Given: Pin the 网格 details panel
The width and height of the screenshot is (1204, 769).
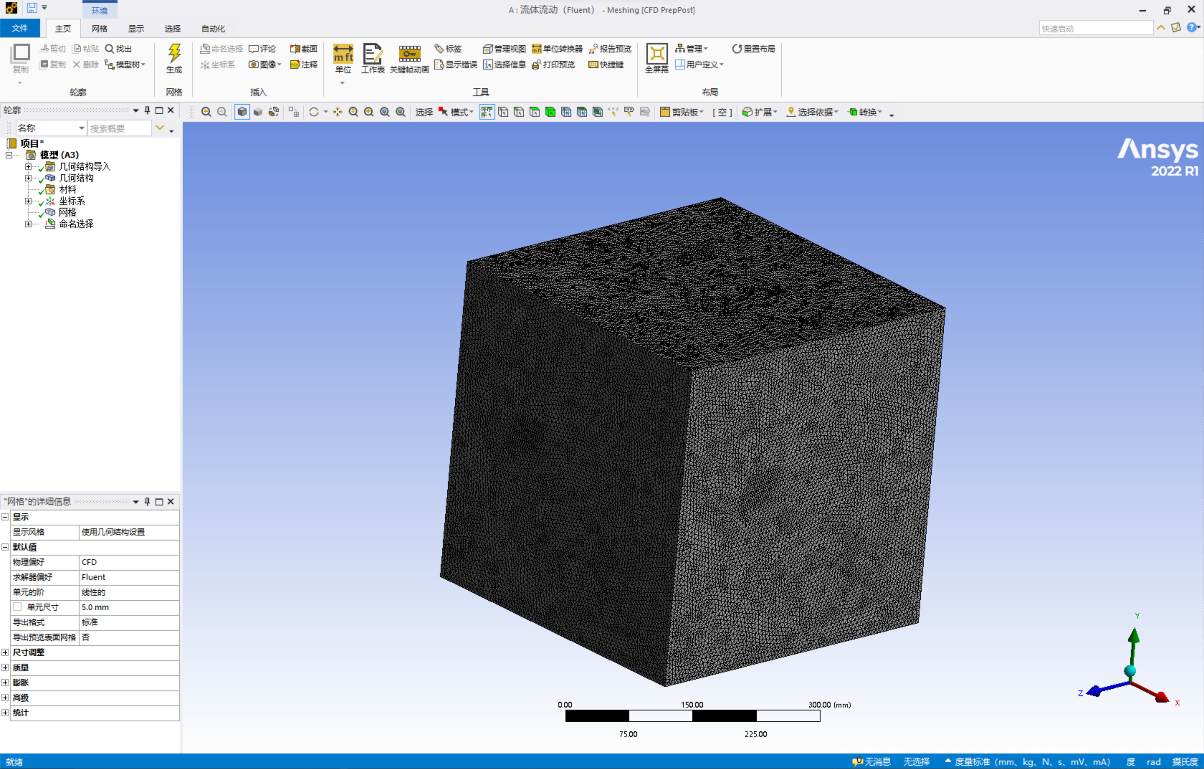Looking at the screenshot, I should [x=147, y=501].
